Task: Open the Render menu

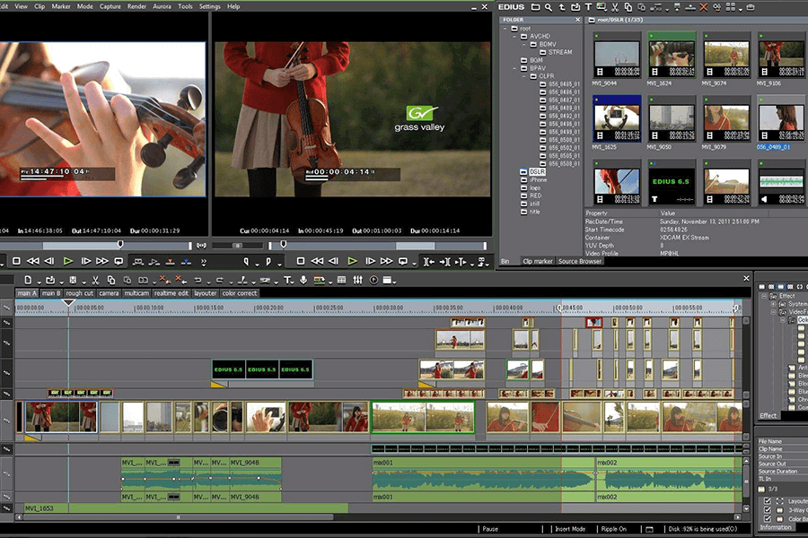Action: click(137, 6)
